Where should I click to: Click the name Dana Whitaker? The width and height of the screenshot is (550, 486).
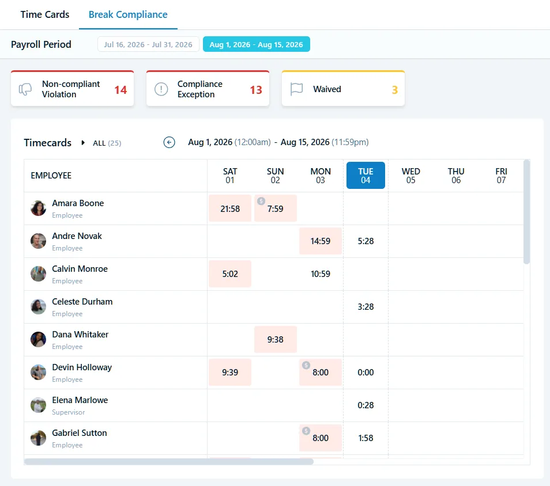click(80, 335)
